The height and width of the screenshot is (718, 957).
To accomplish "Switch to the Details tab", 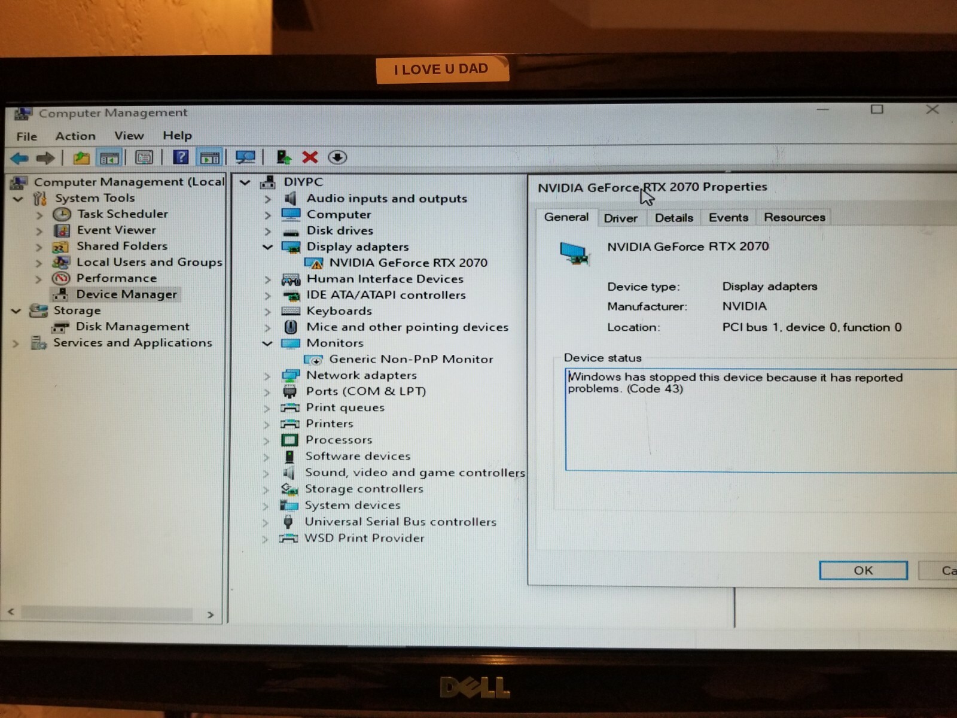I will [674, 218].
